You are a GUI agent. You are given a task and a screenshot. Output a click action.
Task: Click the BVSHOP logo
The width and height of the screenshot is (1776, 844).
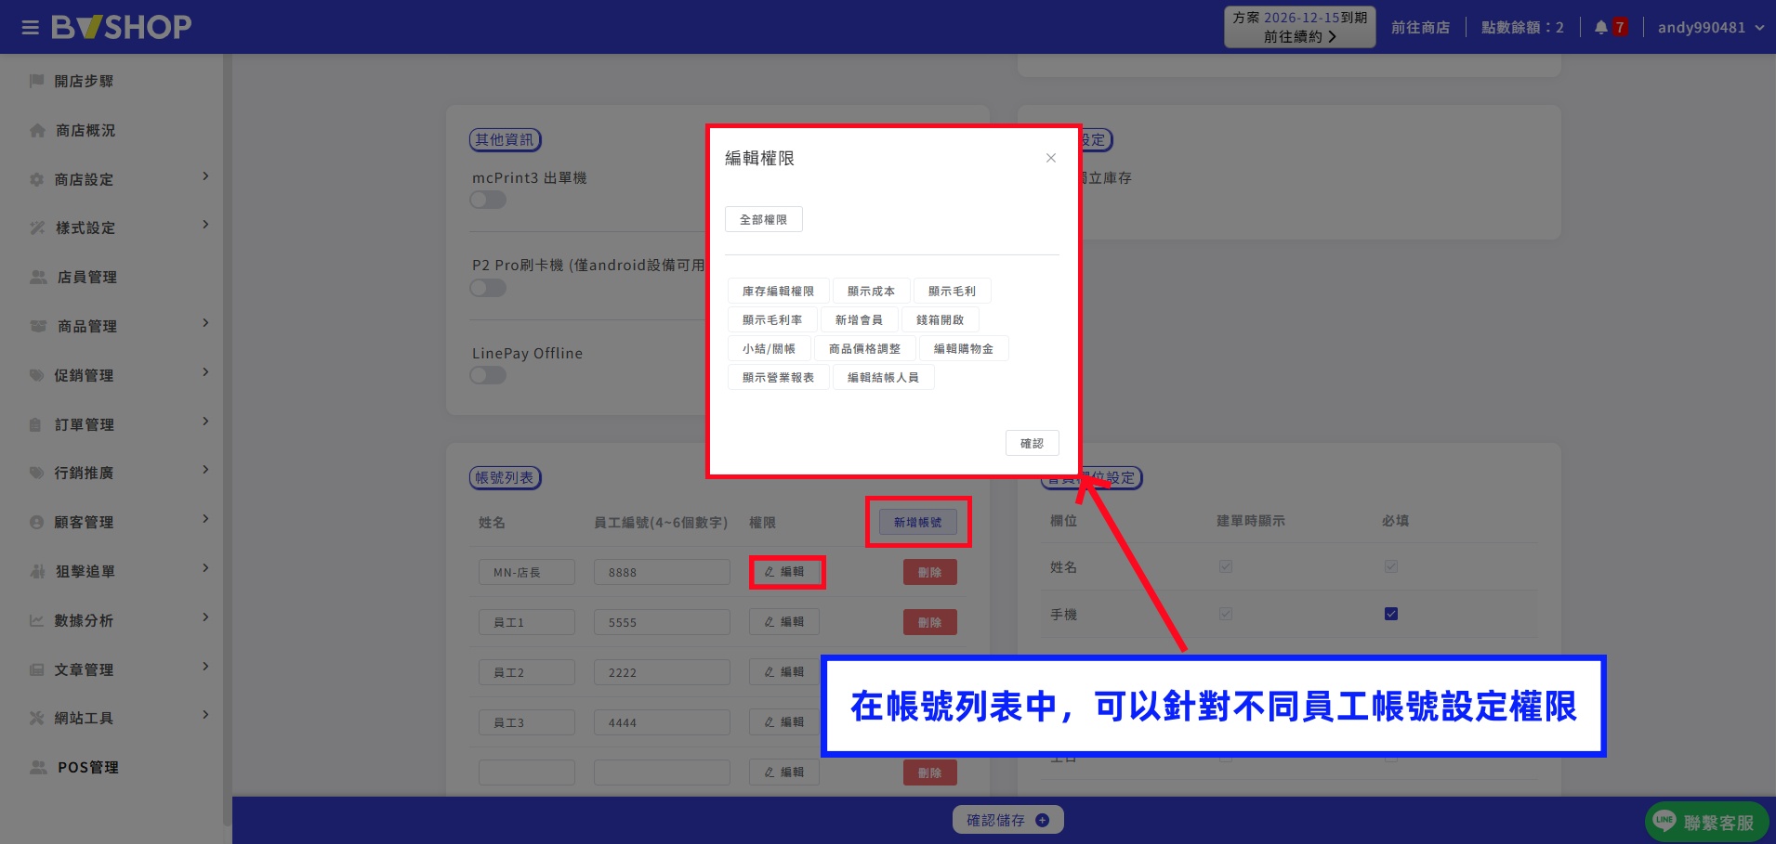[x=122, y=27]
